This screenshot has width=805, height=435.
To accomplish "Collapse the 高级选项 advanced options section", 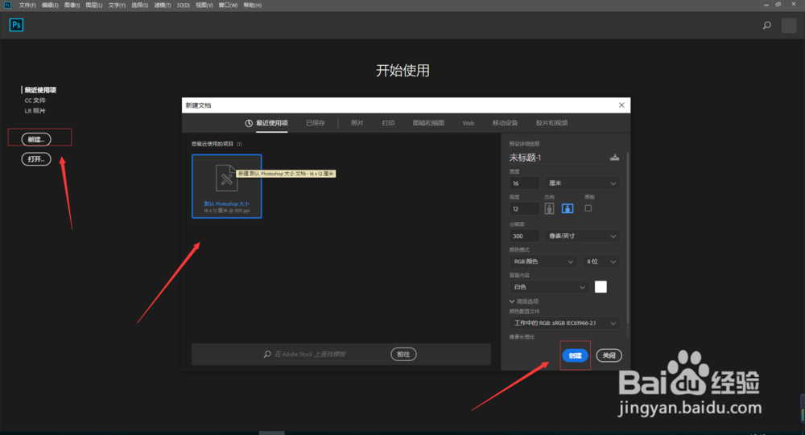I will click(x=524, y=301).
